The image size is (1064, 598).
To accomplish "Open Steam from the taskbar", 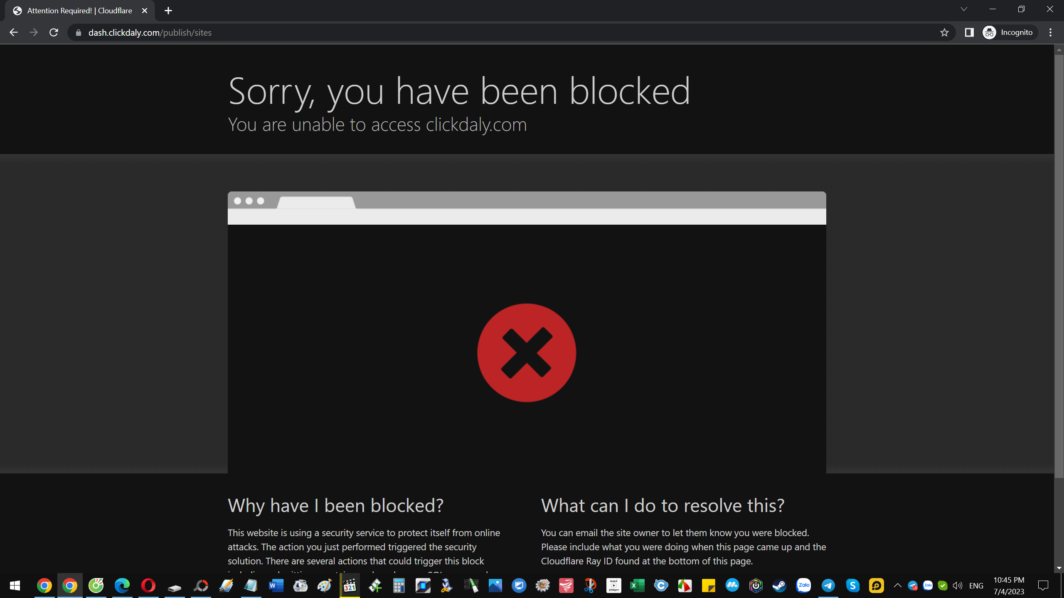I will pos(779,586).
